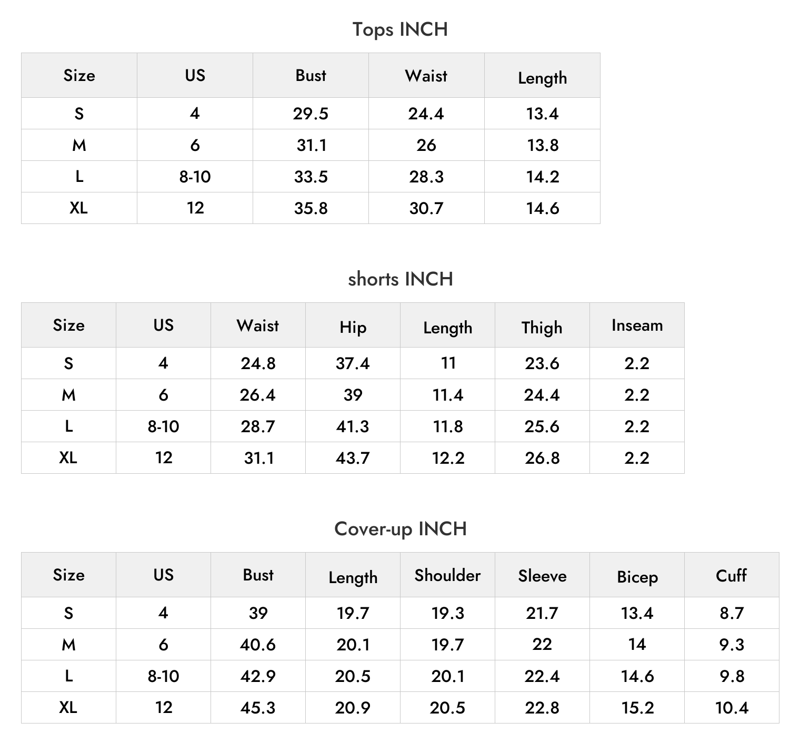
Task: Select the Sleeve value 21.7
Action: click(x=542, y=613)
